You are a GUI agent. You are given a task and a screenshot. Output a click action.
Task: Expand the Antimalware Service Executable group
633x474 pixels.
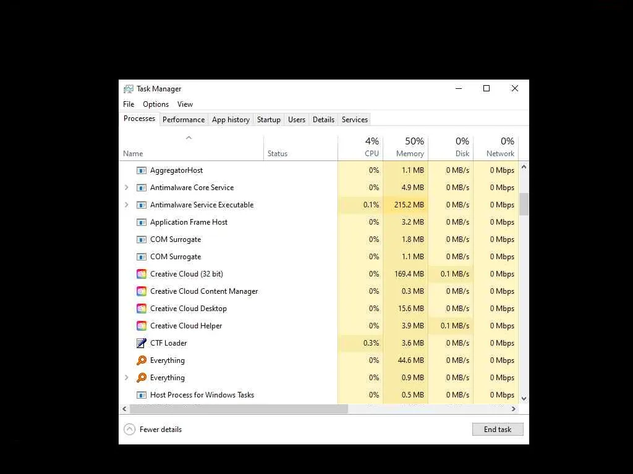coord(127,205)
